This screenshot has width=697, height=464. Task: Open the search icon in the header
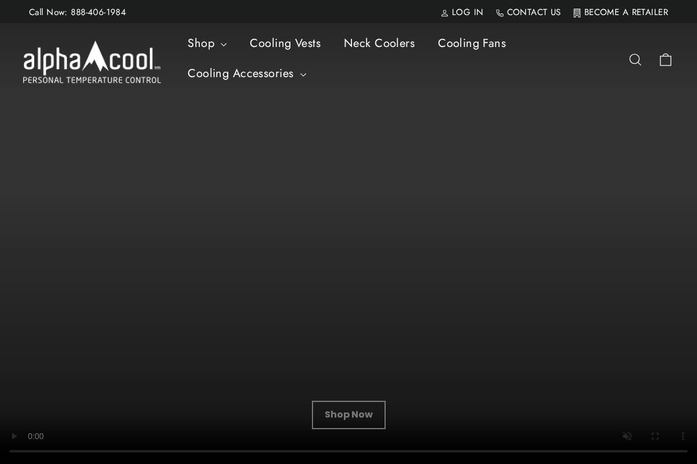click(635, 59)
